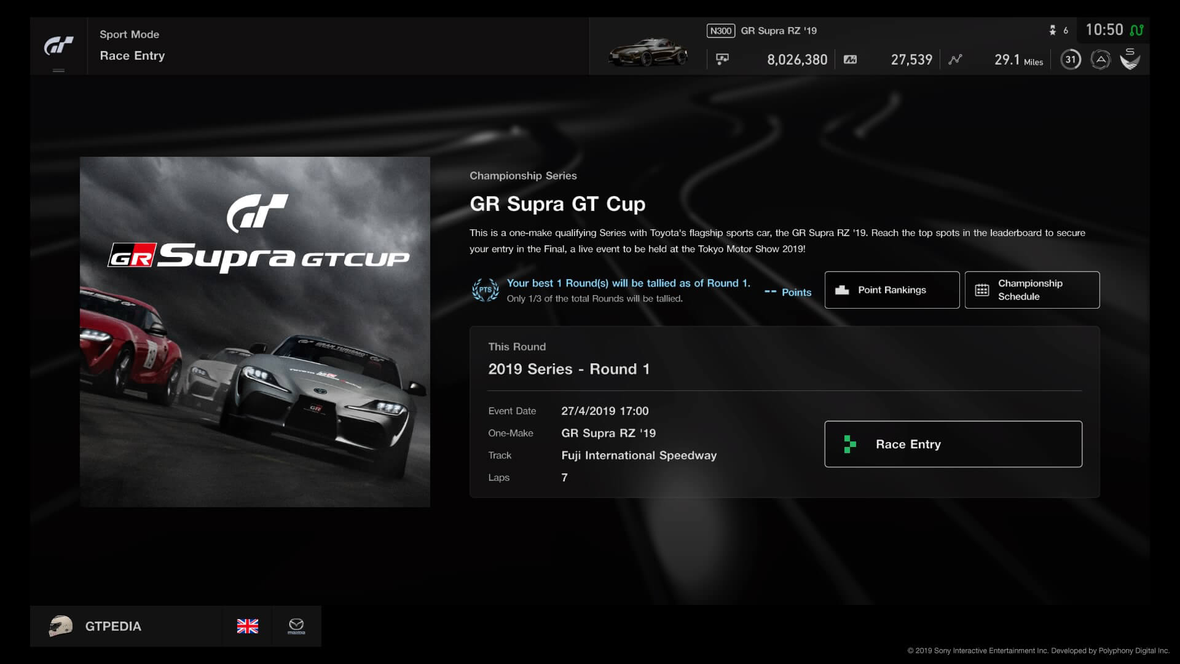
Task: Click the 'Sport Mode' header label
Action: pyautogui.click(x=129, y=34)
